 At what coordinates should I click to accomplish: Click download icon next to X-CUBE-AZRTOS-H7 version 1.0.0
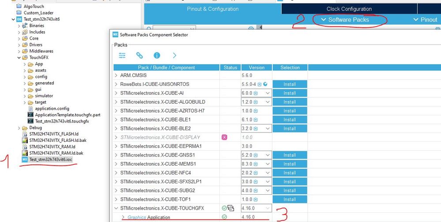click(256, 111)
